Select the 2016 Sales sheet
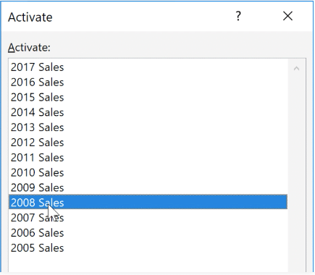Image resolution: width=315 pixels, height=275 pixels. pos(148,82)
